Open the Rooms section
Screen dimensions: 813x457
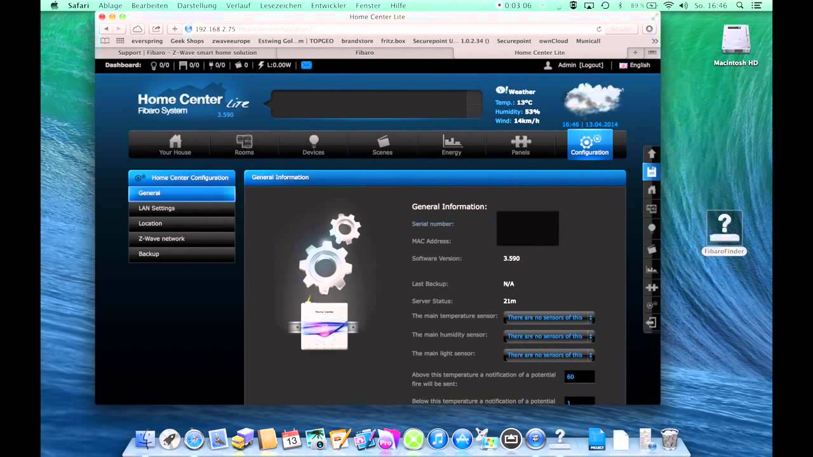pos(244,145)
